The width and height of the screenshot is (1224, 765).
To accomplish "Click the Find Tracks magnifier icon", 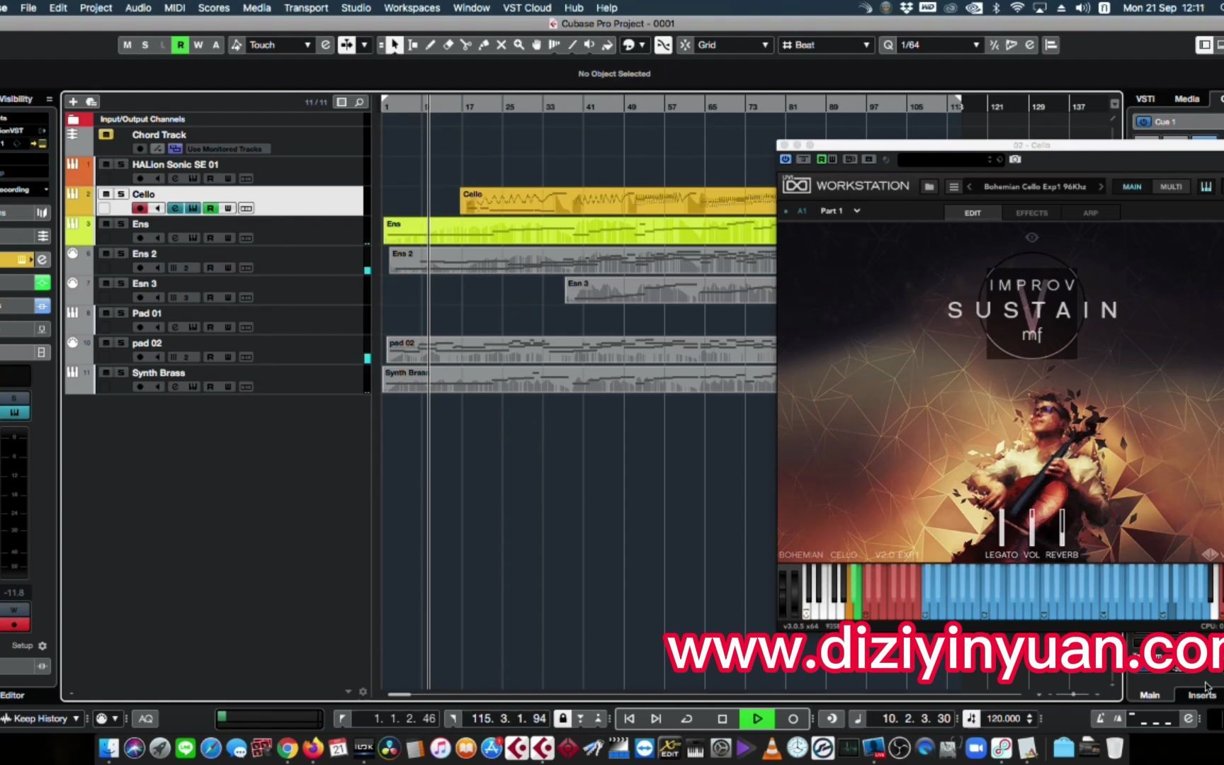I will point(360,102).
